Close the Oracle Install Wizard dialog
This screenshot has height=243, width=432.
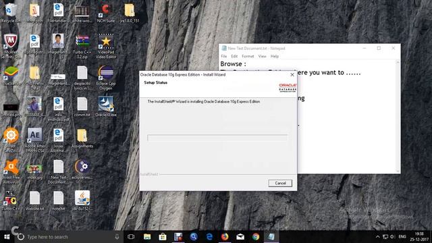tap(292, 75)
